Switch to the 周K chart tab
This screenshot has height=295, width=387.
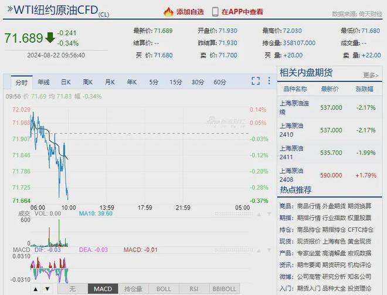pos(87,82)
